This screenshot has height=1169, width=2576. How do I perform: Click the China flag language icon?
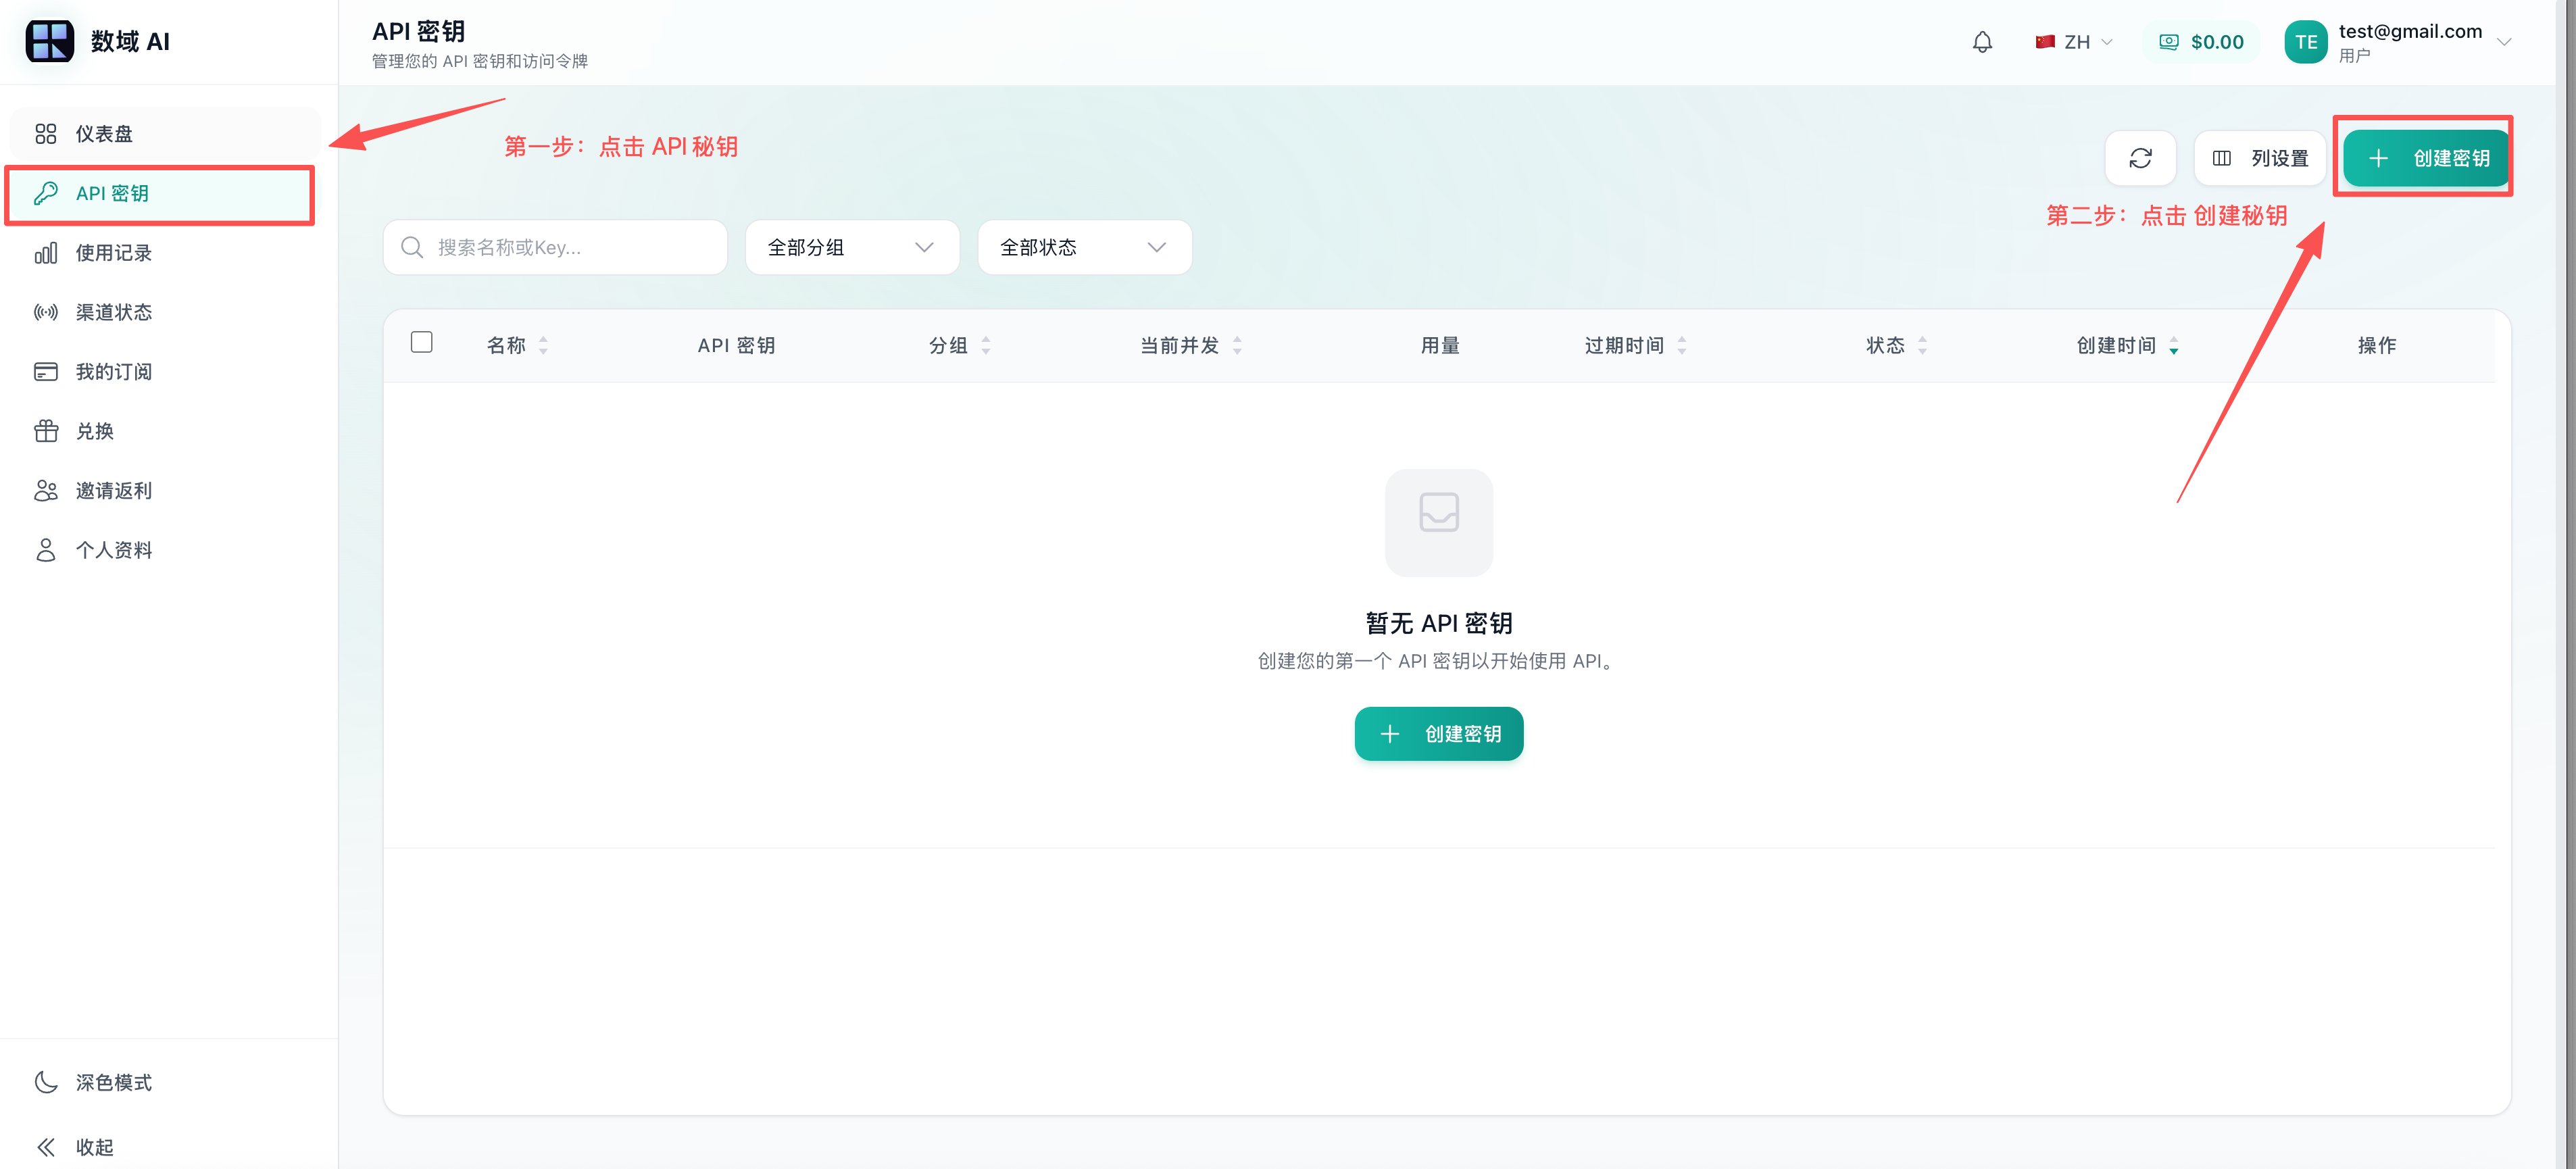point(2045,42)
